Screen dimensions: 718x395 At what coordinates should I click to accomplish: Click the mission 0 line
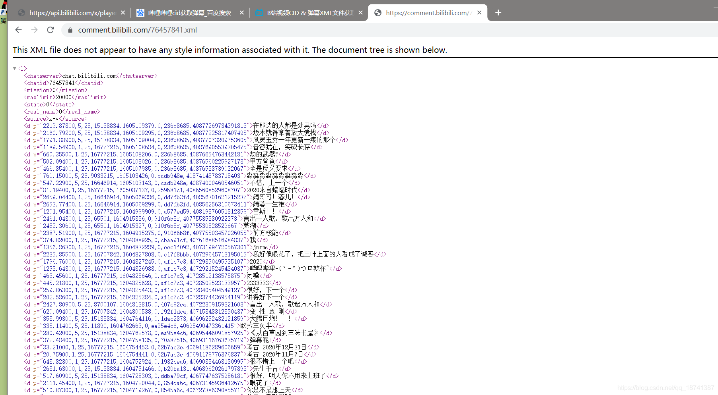56,90
